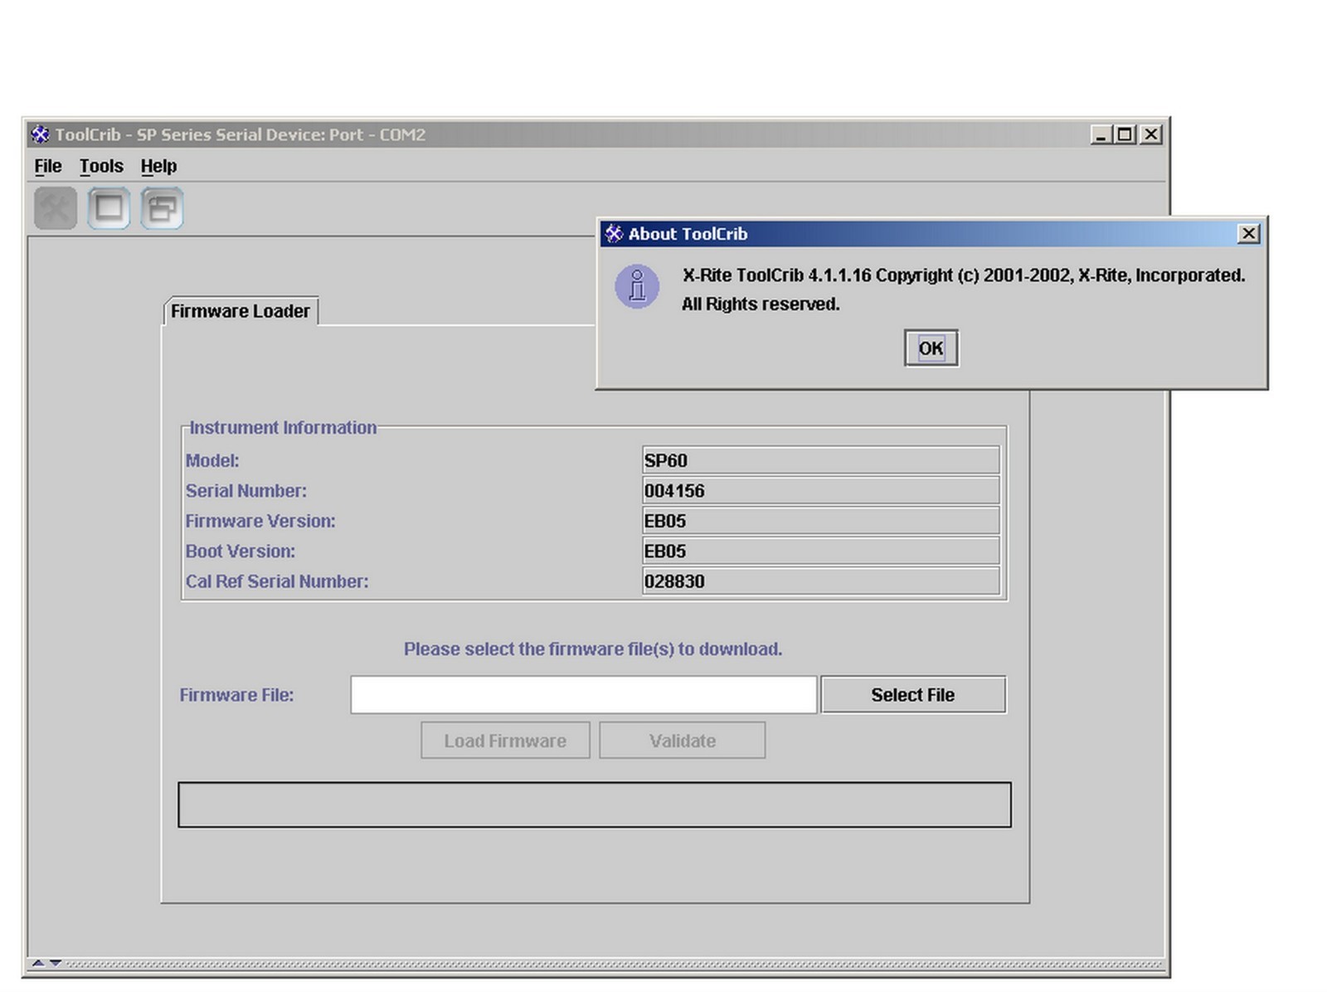Click the "Instrument Information" group title
Screen dimensions: 1327x992
point(283,427)
